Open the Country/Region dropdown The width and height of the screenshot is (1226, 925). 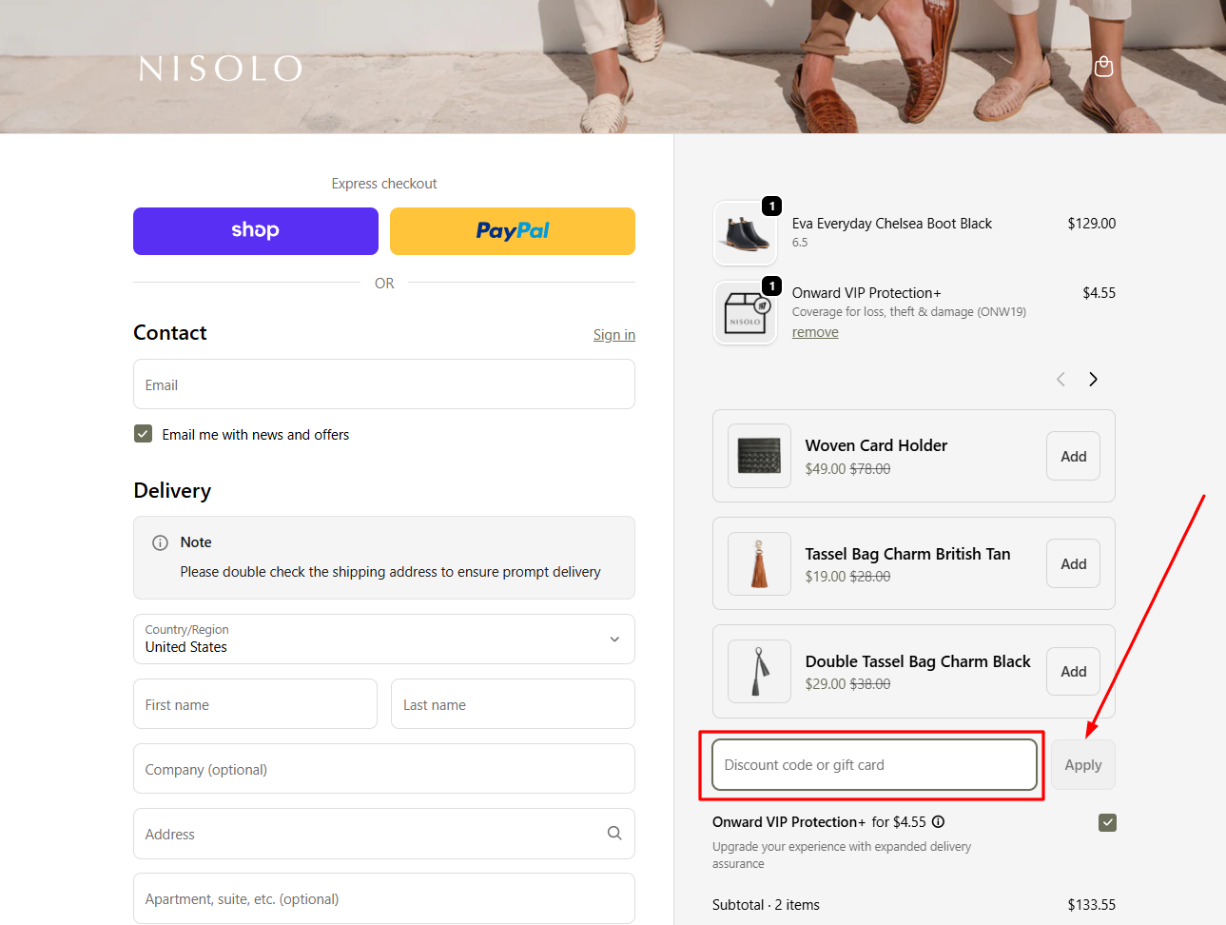pos(383,639)
